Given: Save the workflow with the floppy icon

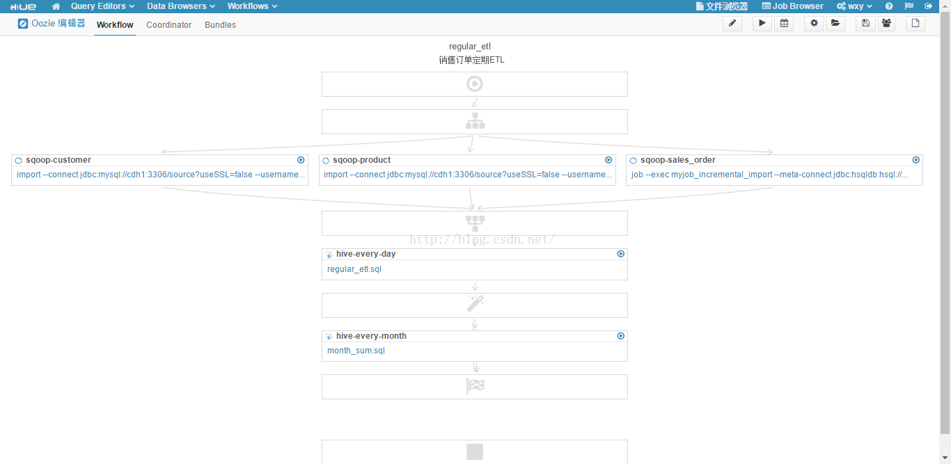Looking at the screenshot, I should point(865,24).
